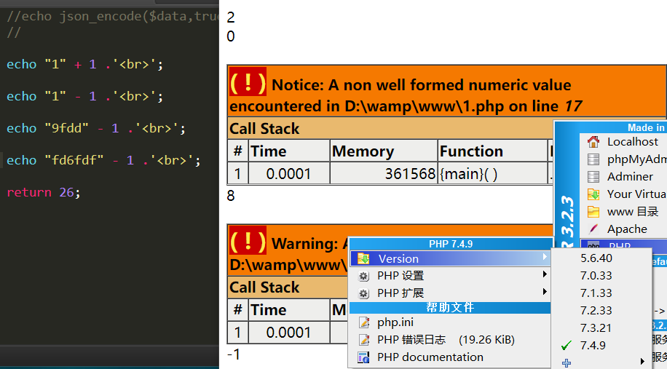Expand the PHP 扩展 submenu arrow
The height and width of the screenshot is (369, 667).
pos(545,292)
